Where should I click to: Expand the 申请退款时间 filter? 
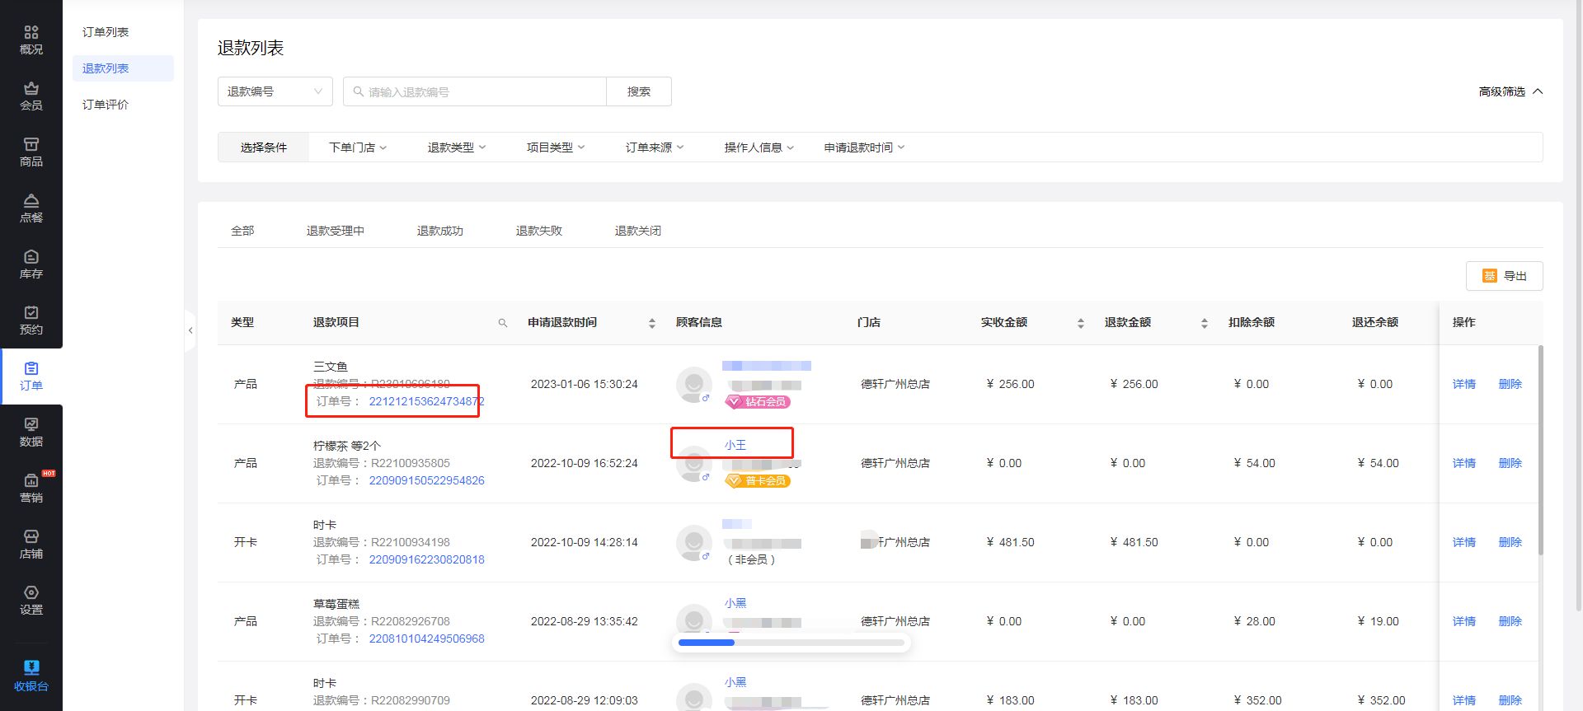864,147
